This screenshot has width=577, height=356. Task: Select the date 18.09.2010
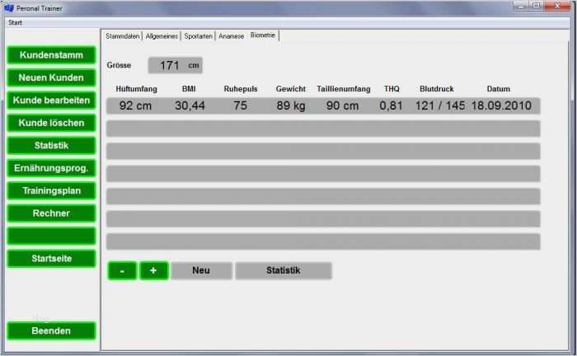(x=501, y=106)
